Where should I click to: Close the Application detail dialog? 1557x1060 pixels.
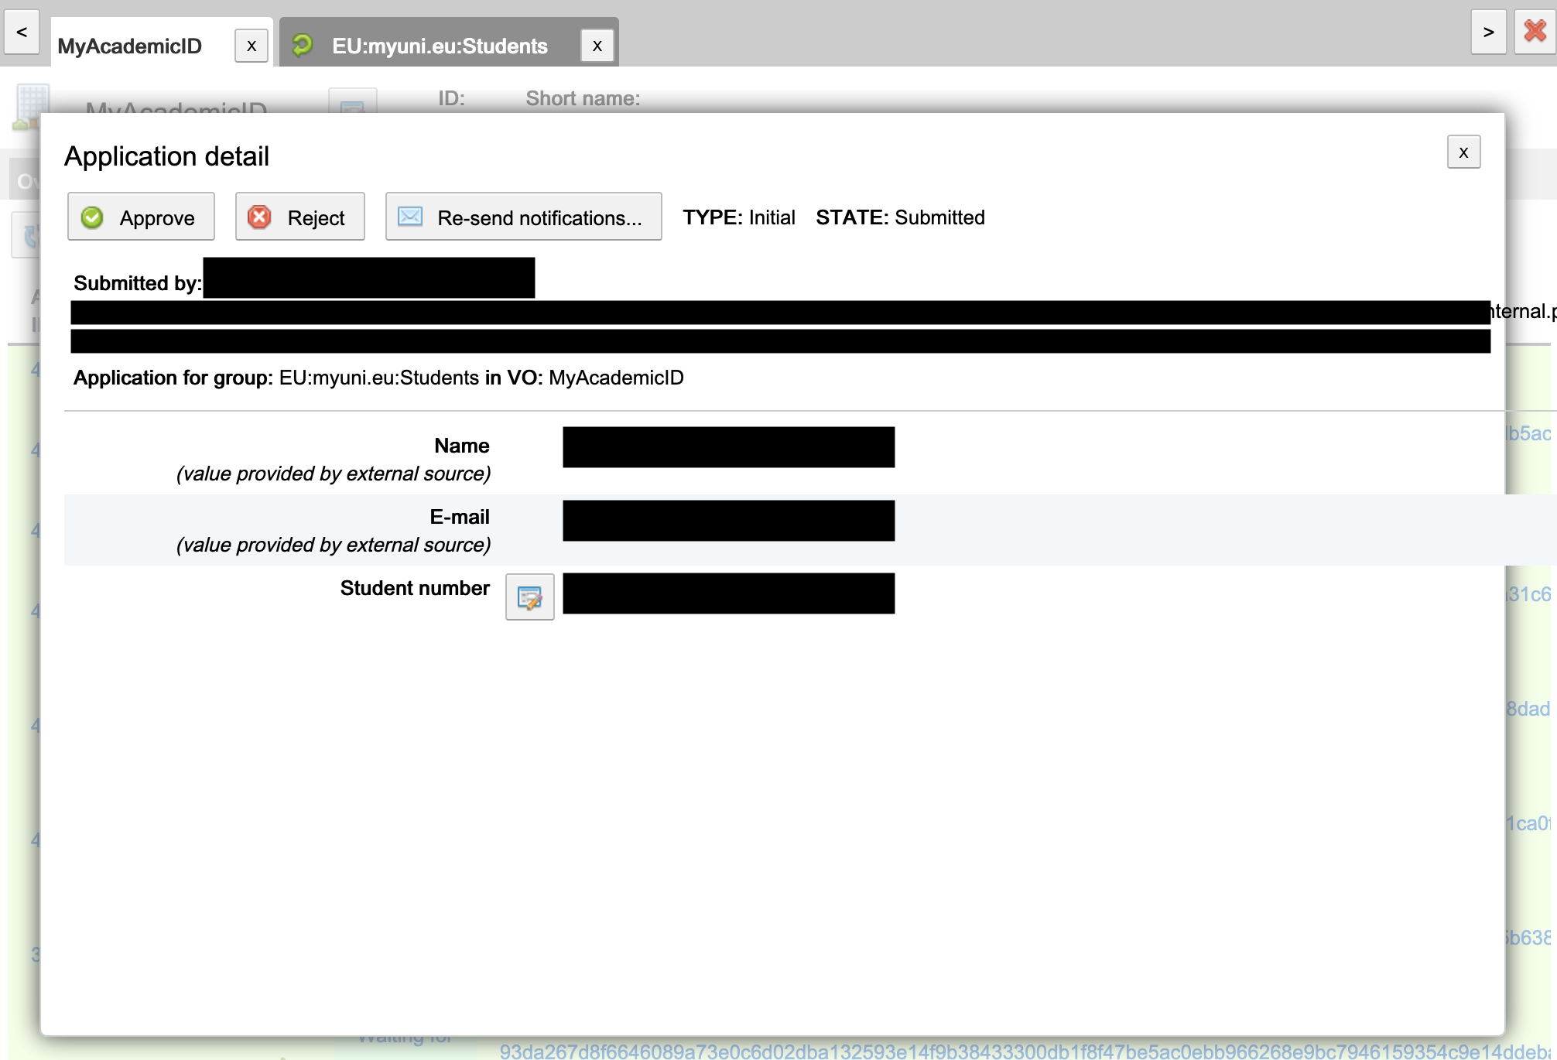[1463, 152]
